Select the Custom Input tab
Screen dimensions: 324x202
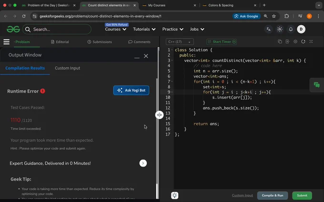[67, 68]
